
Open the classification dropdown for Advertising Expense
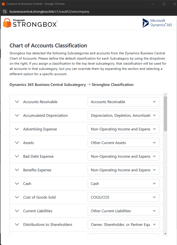123,129
